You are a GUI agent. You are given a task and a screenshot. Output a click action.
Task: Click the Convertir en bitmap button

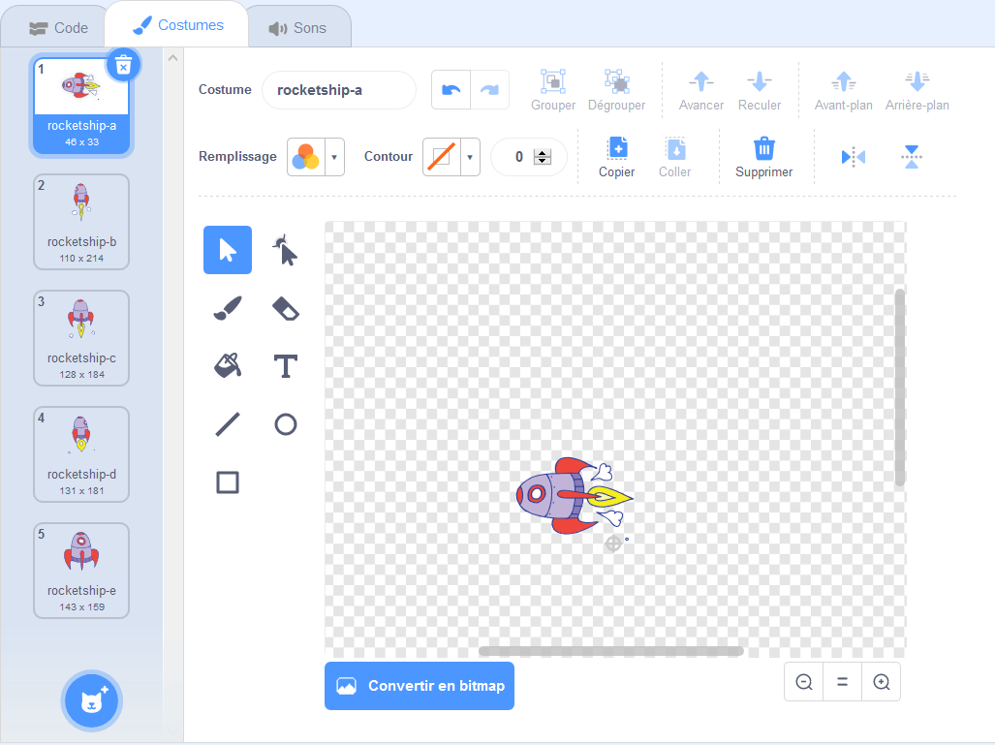click(419, 685)
